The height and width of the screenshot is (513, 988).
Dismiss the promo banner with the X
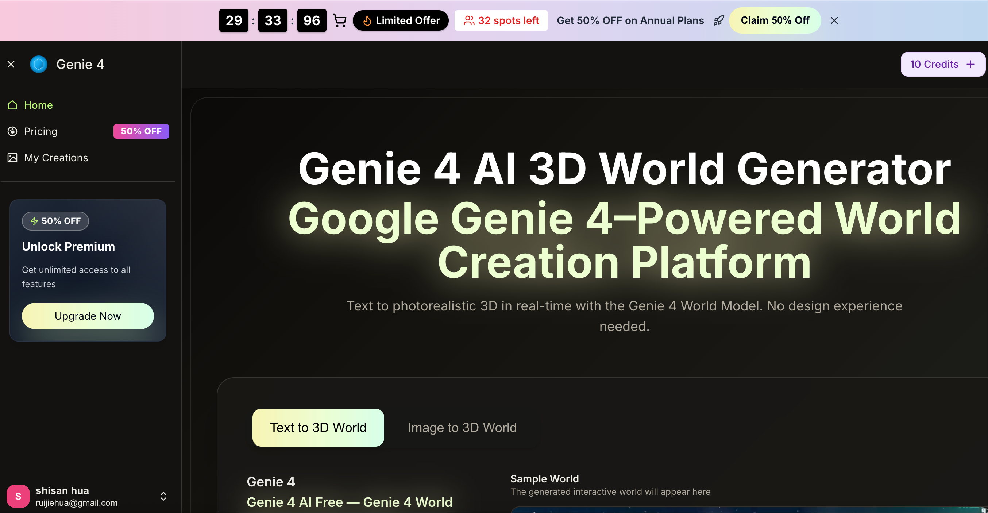(834, 20)
